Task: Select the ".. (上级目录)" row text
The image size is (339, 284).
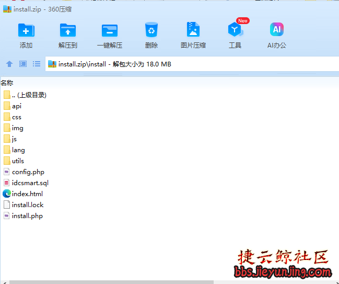Action: pyautogui.click(x=29, y=95)
